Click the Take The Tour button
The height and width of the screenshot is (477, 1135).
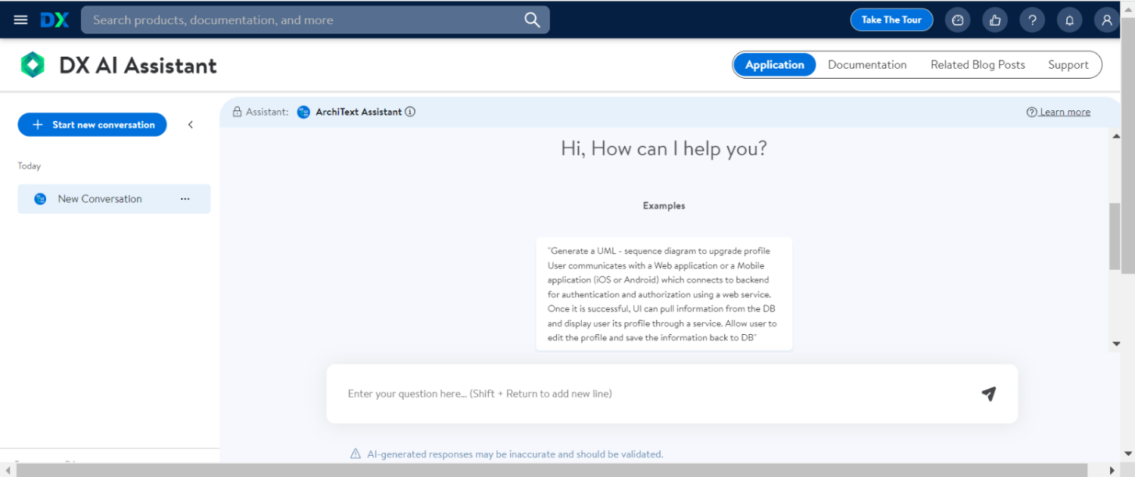(x=891, y=20)
